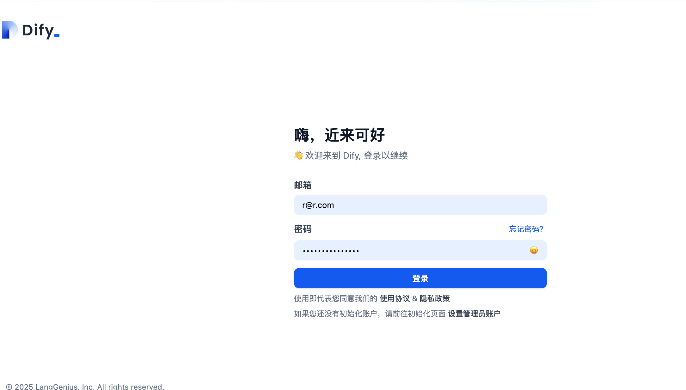Open the 隐私政策 privacy policy link
686x390 pixels.
pyautogui.click(x=435, y=298)
